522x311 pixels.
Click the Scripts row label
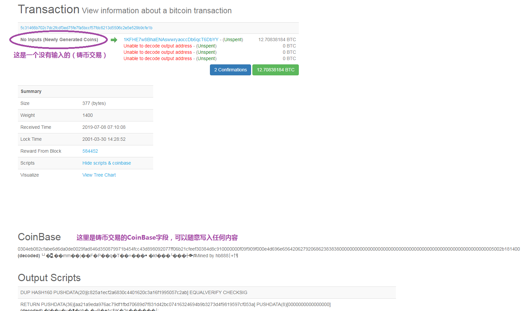click(x=28, y=163)
